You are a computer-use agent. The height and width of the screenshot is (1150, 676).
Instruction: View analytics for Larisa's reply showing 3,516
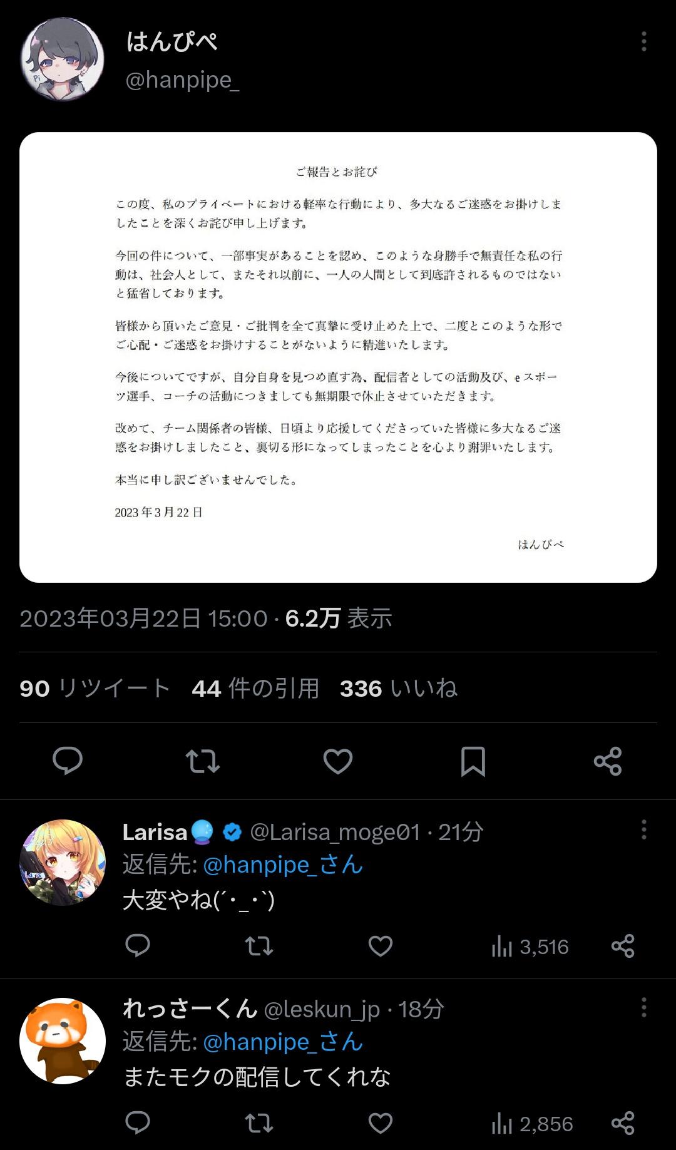[530, 947]
